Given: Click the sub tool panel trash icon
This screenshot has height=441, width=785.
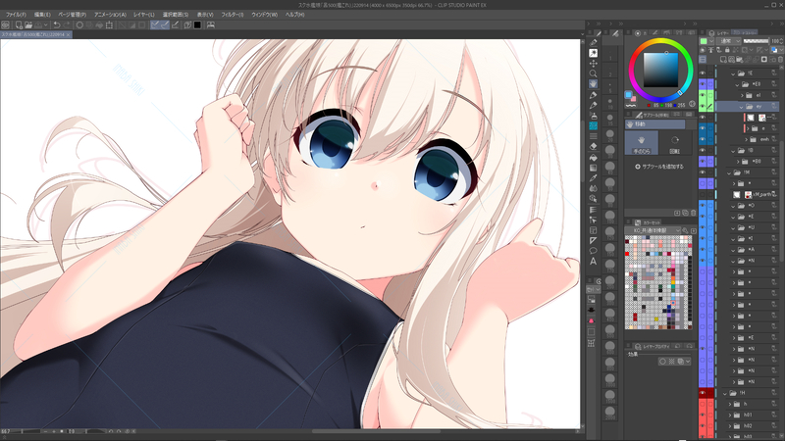Looking at the screenshot, I should [x=694, y=213].
